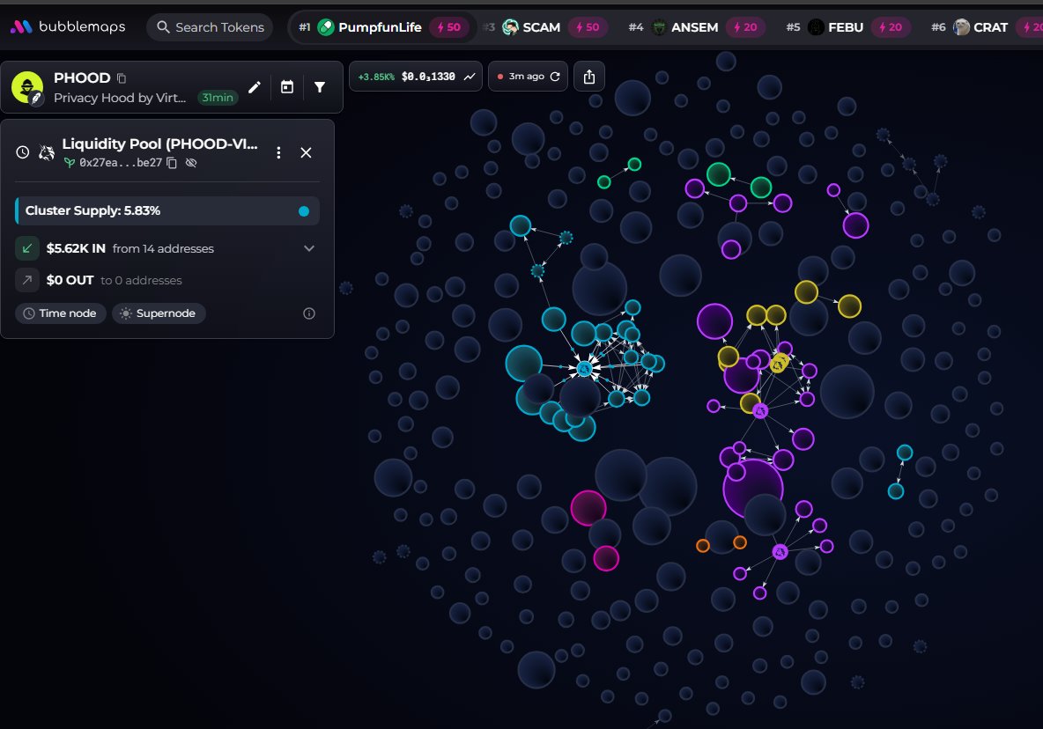1043x729 pixels.
Task: Toggle the Supernode chip
Action: (x=159, y=313)
